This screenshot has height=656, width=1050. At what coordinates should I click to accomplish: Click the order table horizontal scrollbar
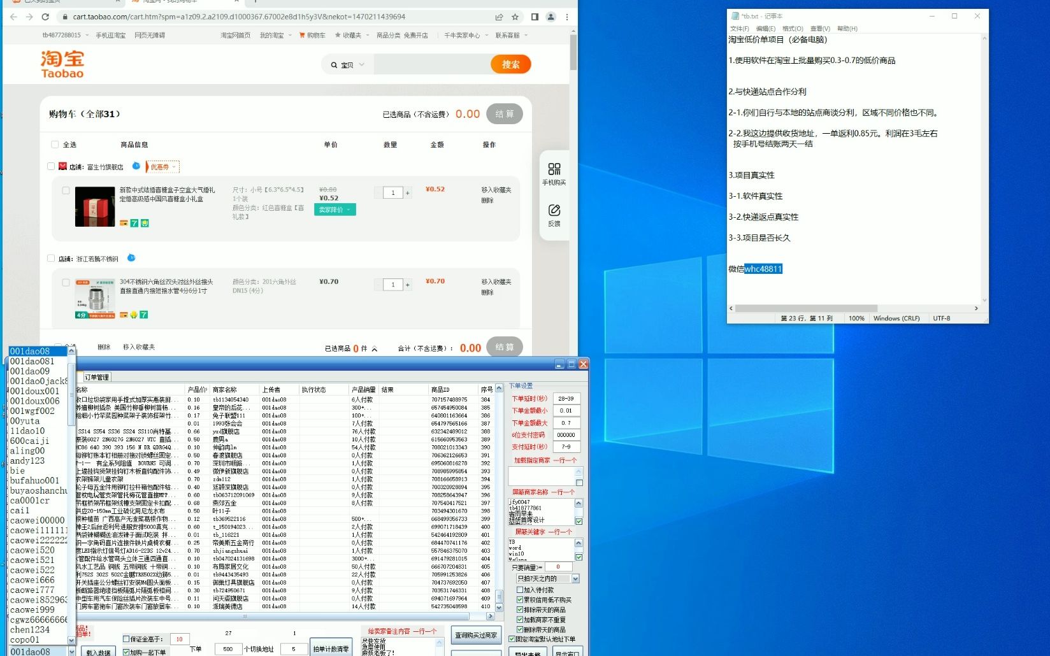tap(245, 616)
